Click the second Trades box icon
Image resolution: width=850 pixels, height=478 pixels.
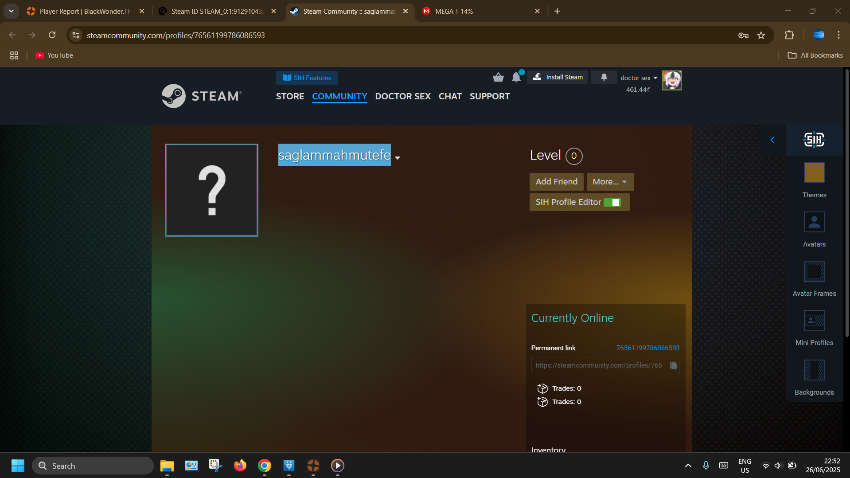(542, 402)
